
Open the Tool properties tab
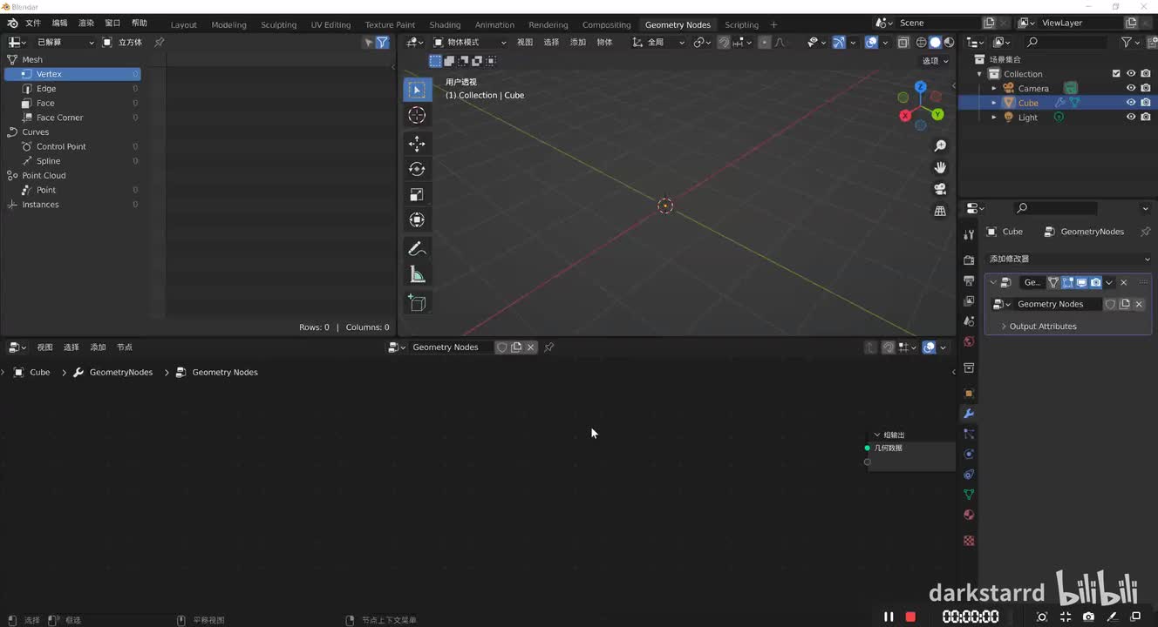[x=969, y=235]
